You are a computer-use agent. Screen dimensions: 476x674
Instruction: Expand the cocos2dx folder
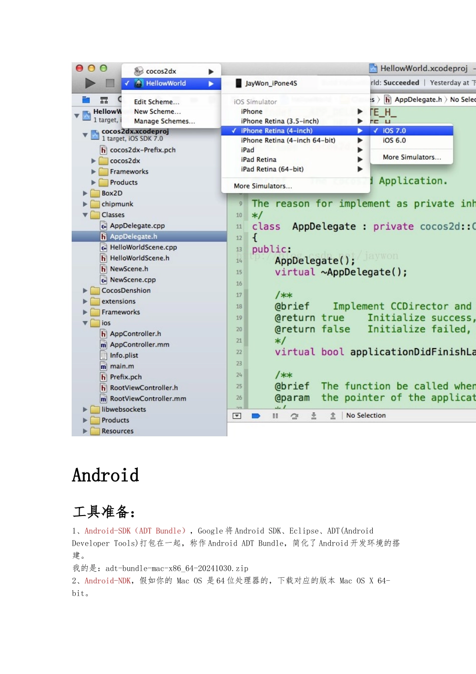coord(93,161)
